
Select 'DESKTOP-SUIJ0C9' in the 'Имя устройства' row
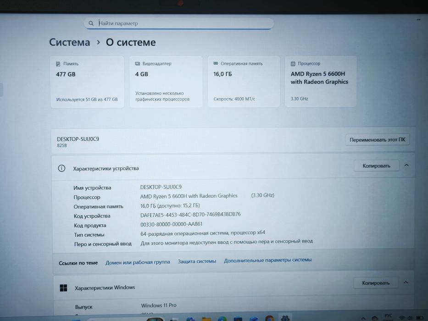161,187
